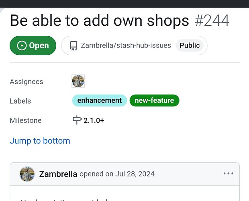Viewport: 249px width, 201px height.
Task: Click the repository book icon
Action: coord(73,46)
